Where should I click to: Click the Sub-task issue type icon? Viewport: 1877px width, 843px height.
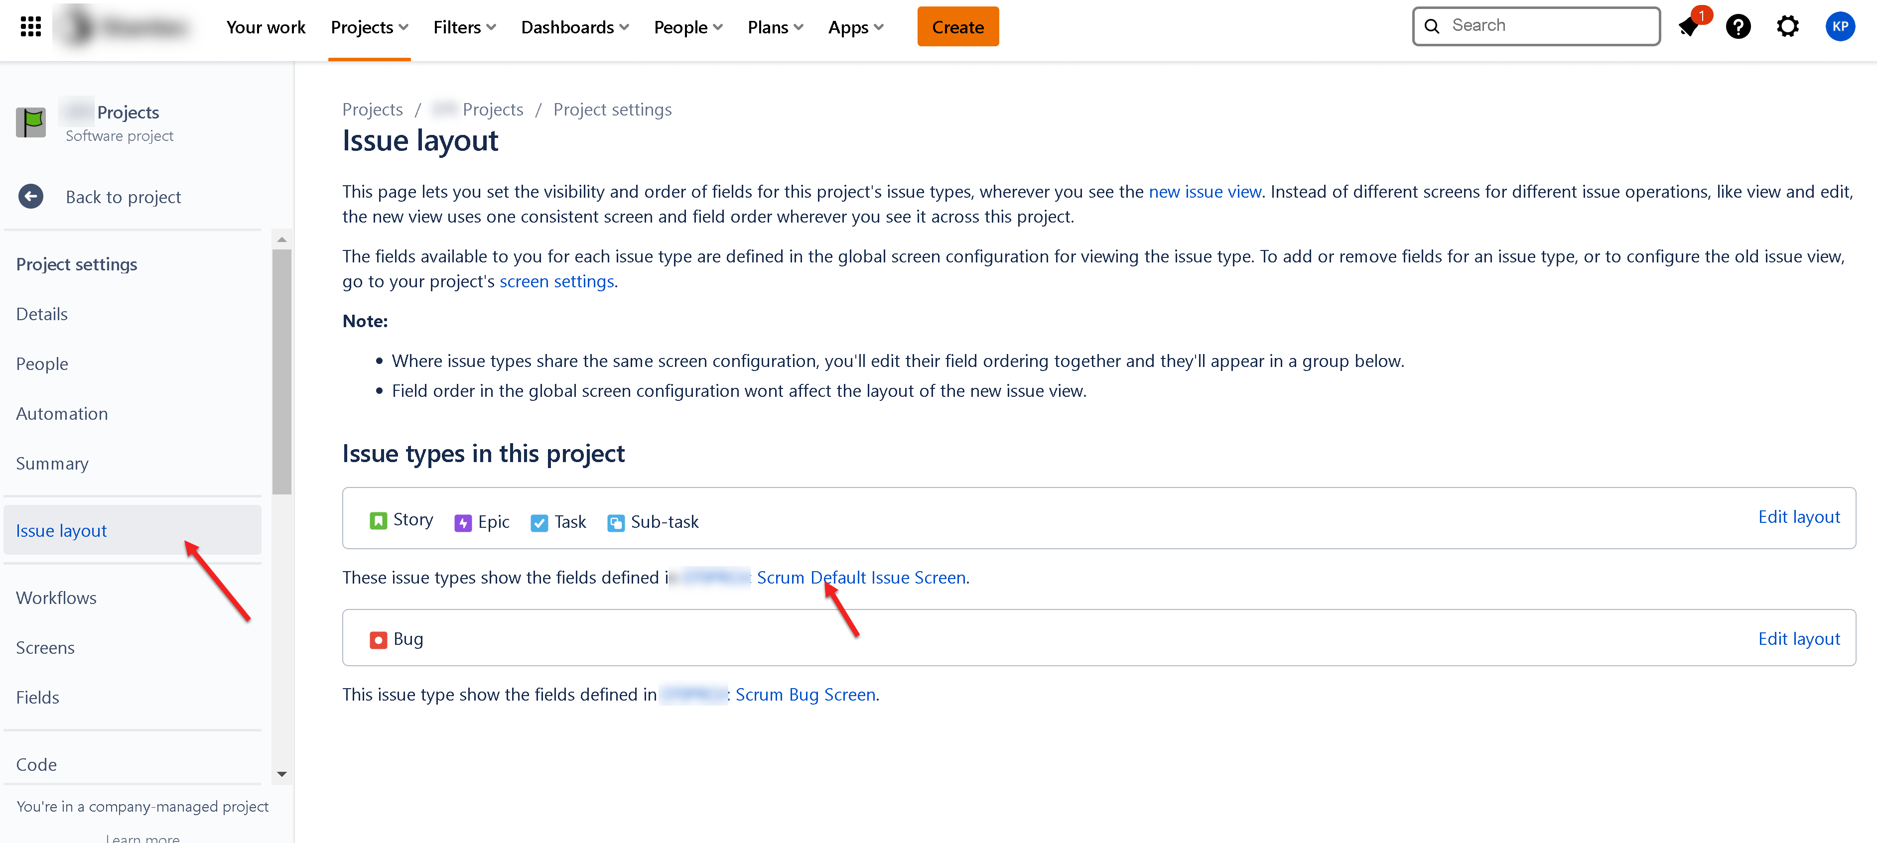[616, 522]
